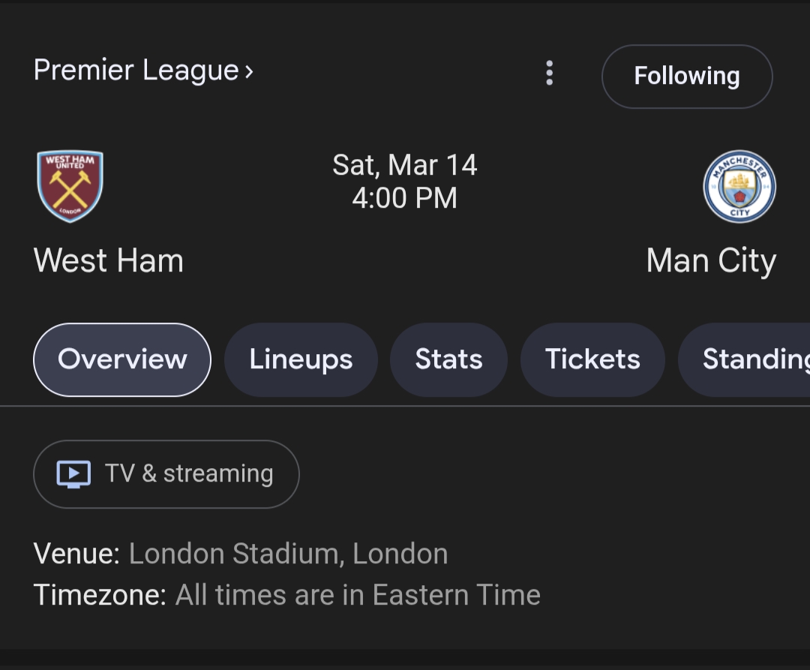Click the West Ham team name
810x670 pixels.
109,261
